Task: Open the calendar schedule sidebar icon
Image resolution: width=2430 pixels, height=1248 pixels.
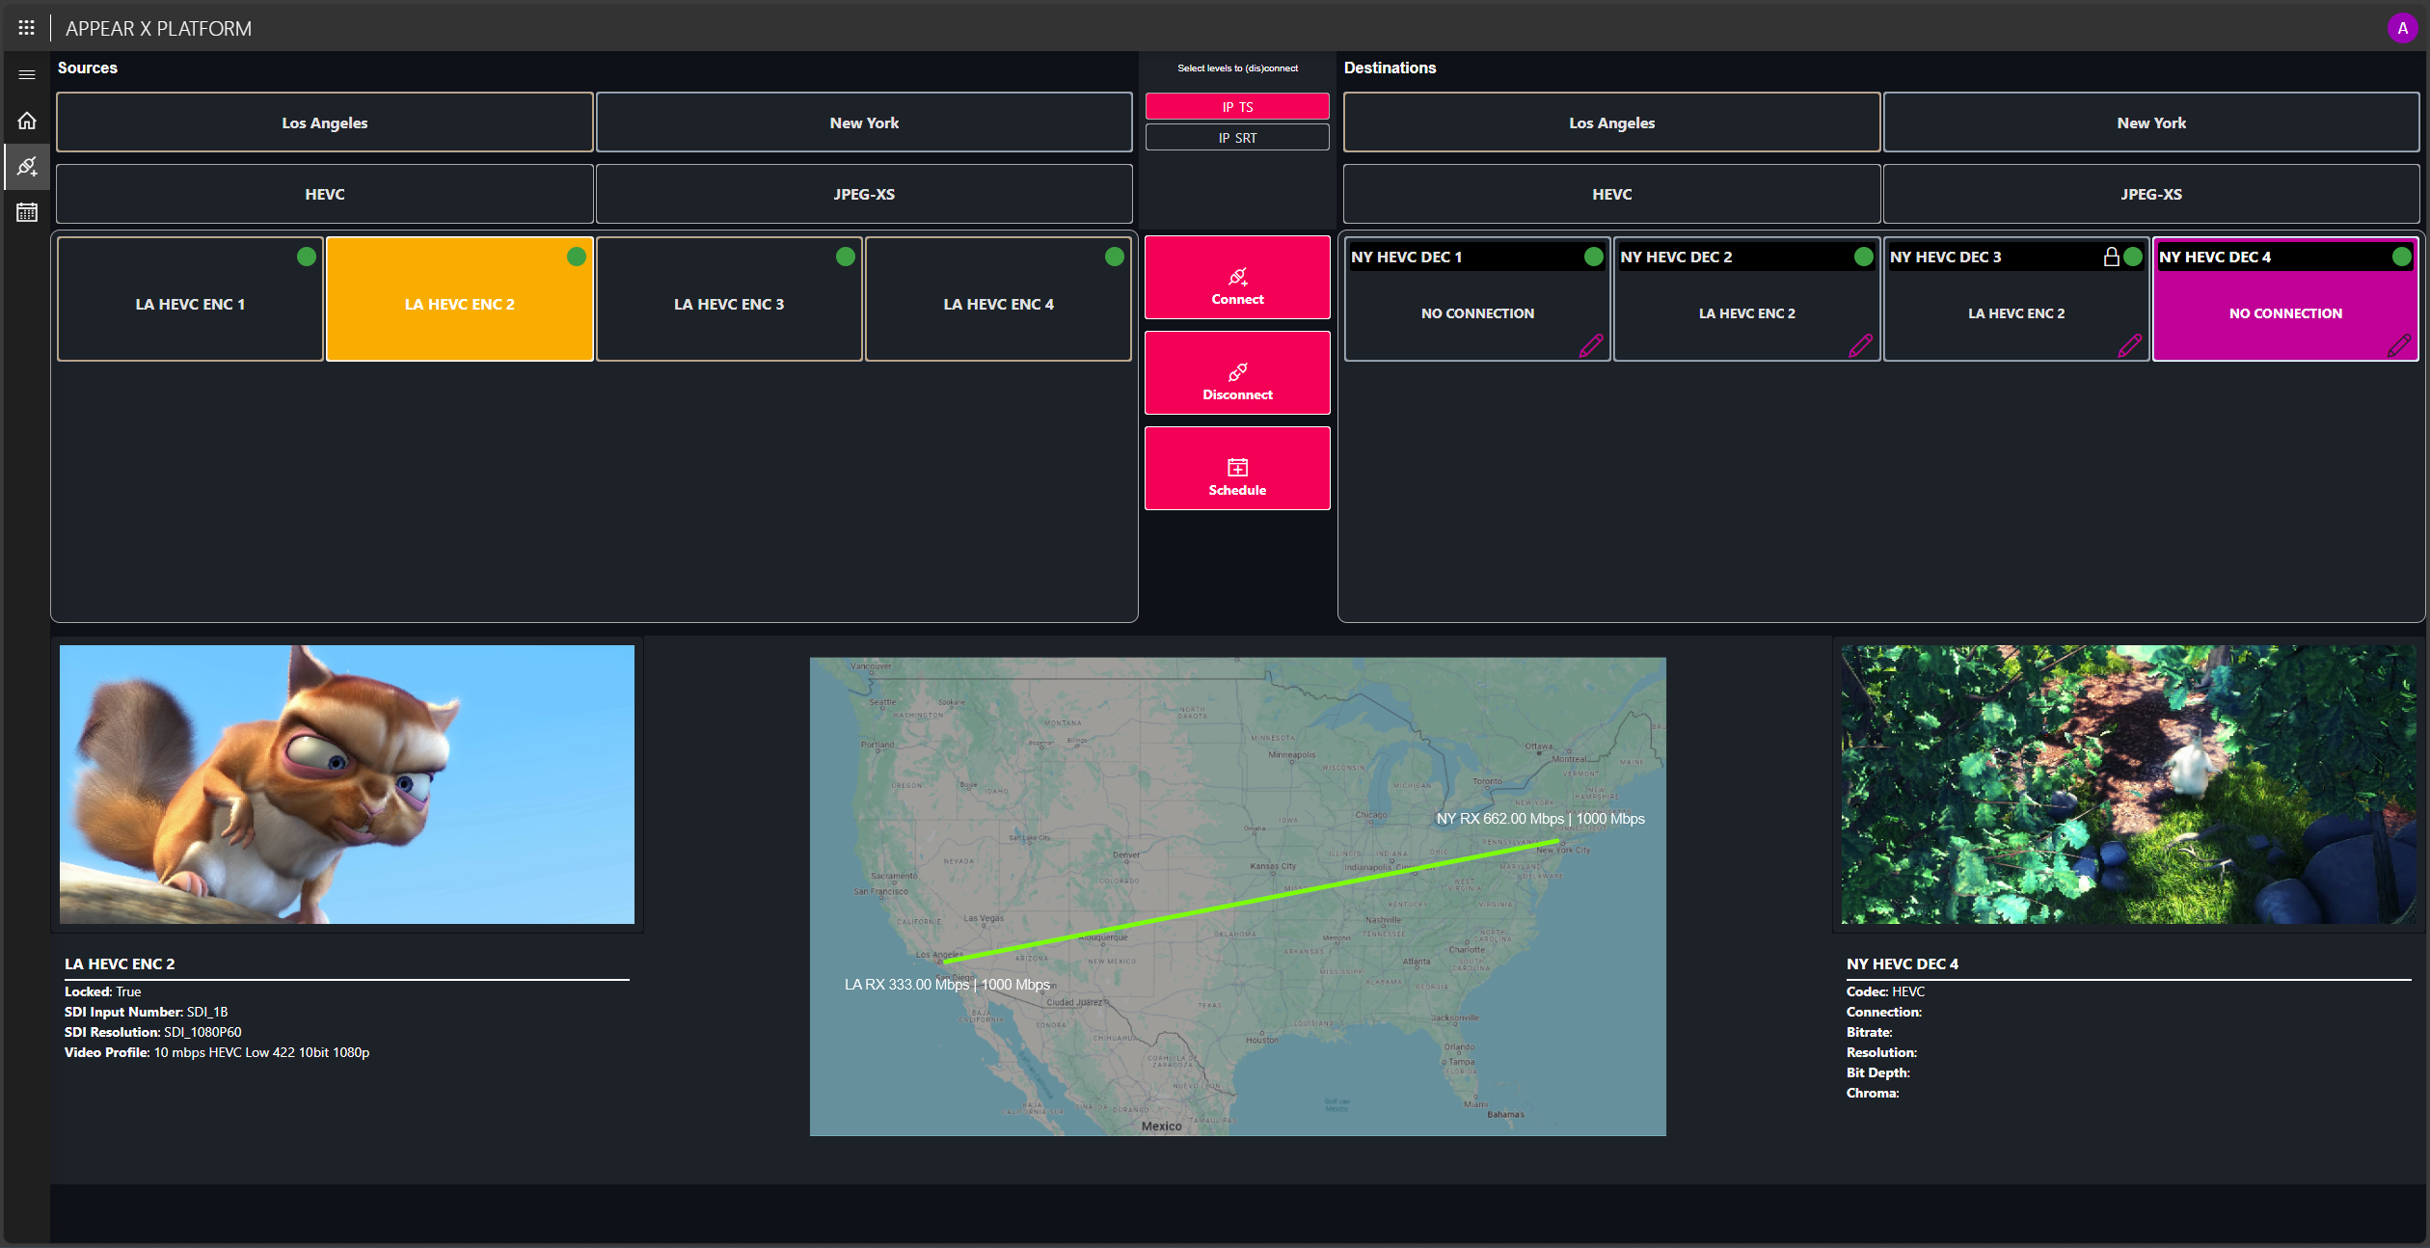Action: [26, 212]
